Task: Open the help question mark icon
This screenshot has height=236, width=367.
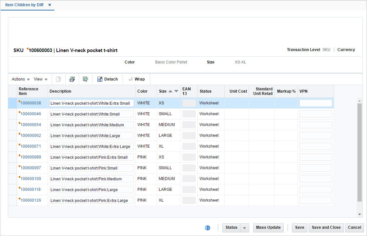Action: coord(207,227)
